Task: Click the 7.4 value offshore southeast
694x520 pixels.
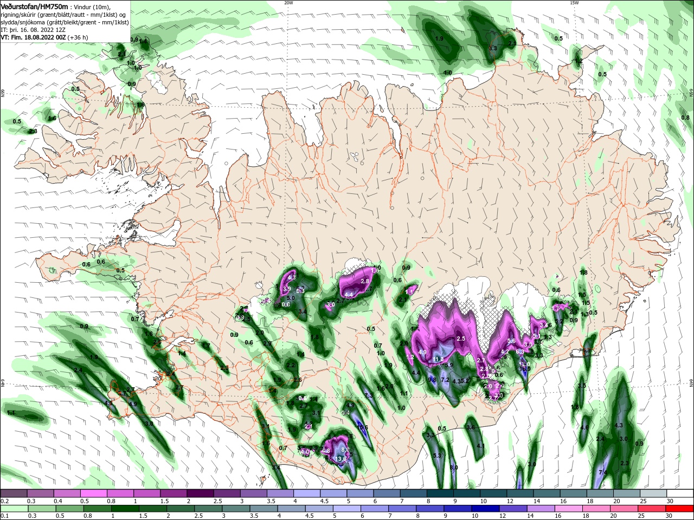Action: tap(602, 472)
